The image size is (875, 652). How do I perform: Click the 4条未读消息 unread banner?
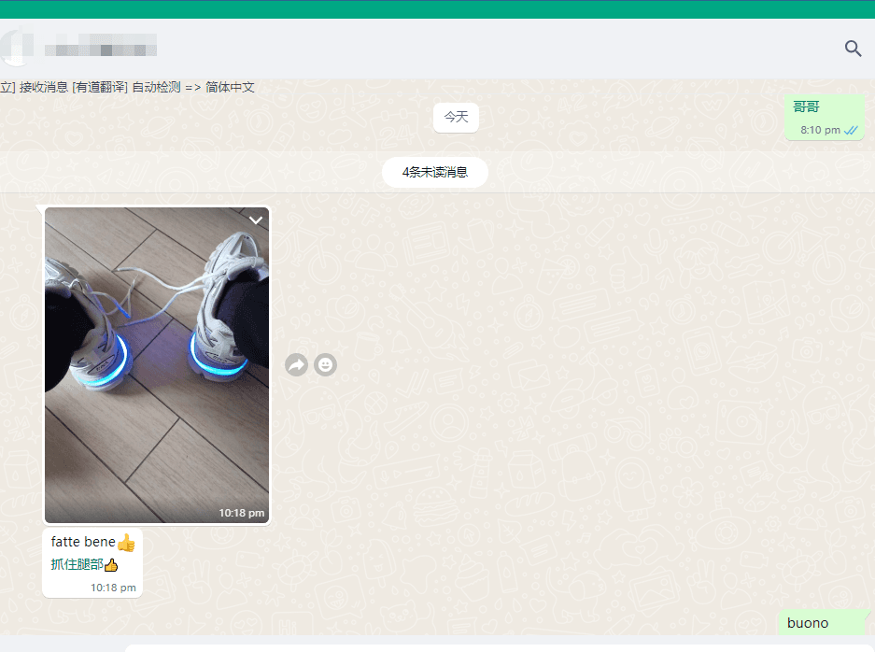pyautogui.click(x=434, y=172)
